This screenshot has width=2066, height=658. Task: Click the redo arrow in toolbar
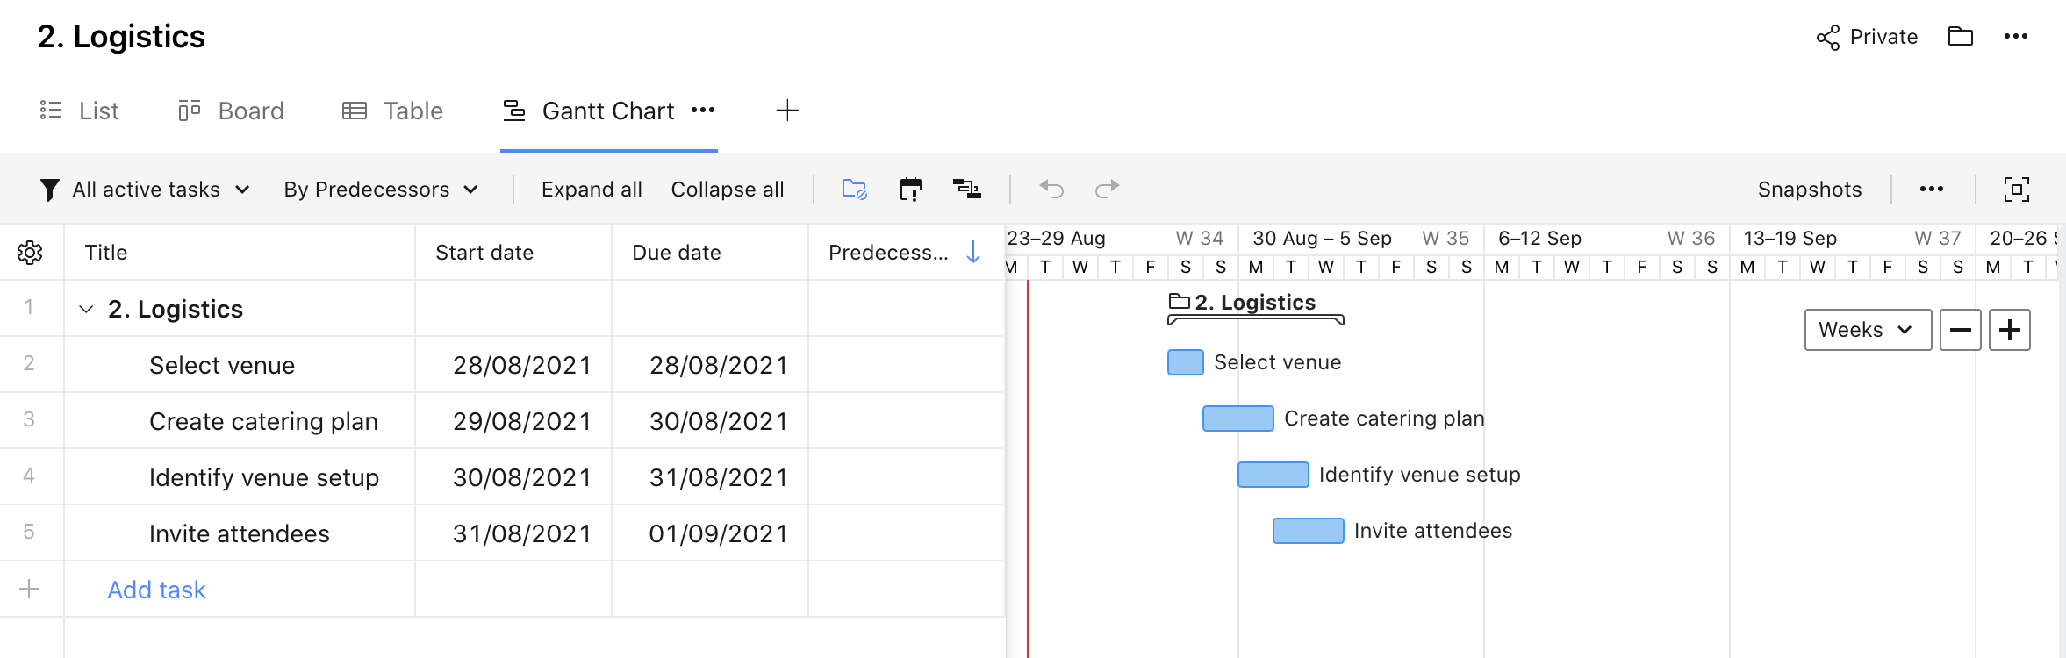1107,189
